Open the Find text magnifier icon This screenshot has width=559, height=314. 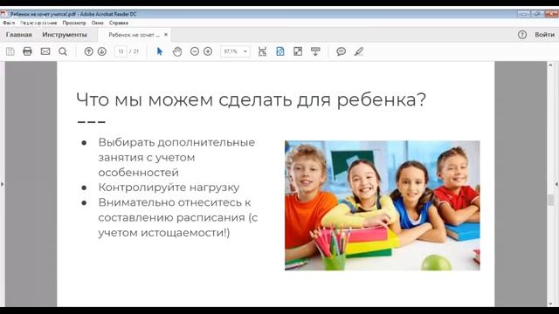coord(63,51)
